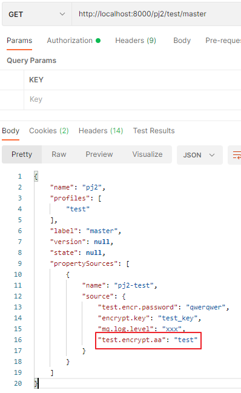Screen dimensions: 241x393
Task: Click line number 20 in gutter
Action: point(18,383)
